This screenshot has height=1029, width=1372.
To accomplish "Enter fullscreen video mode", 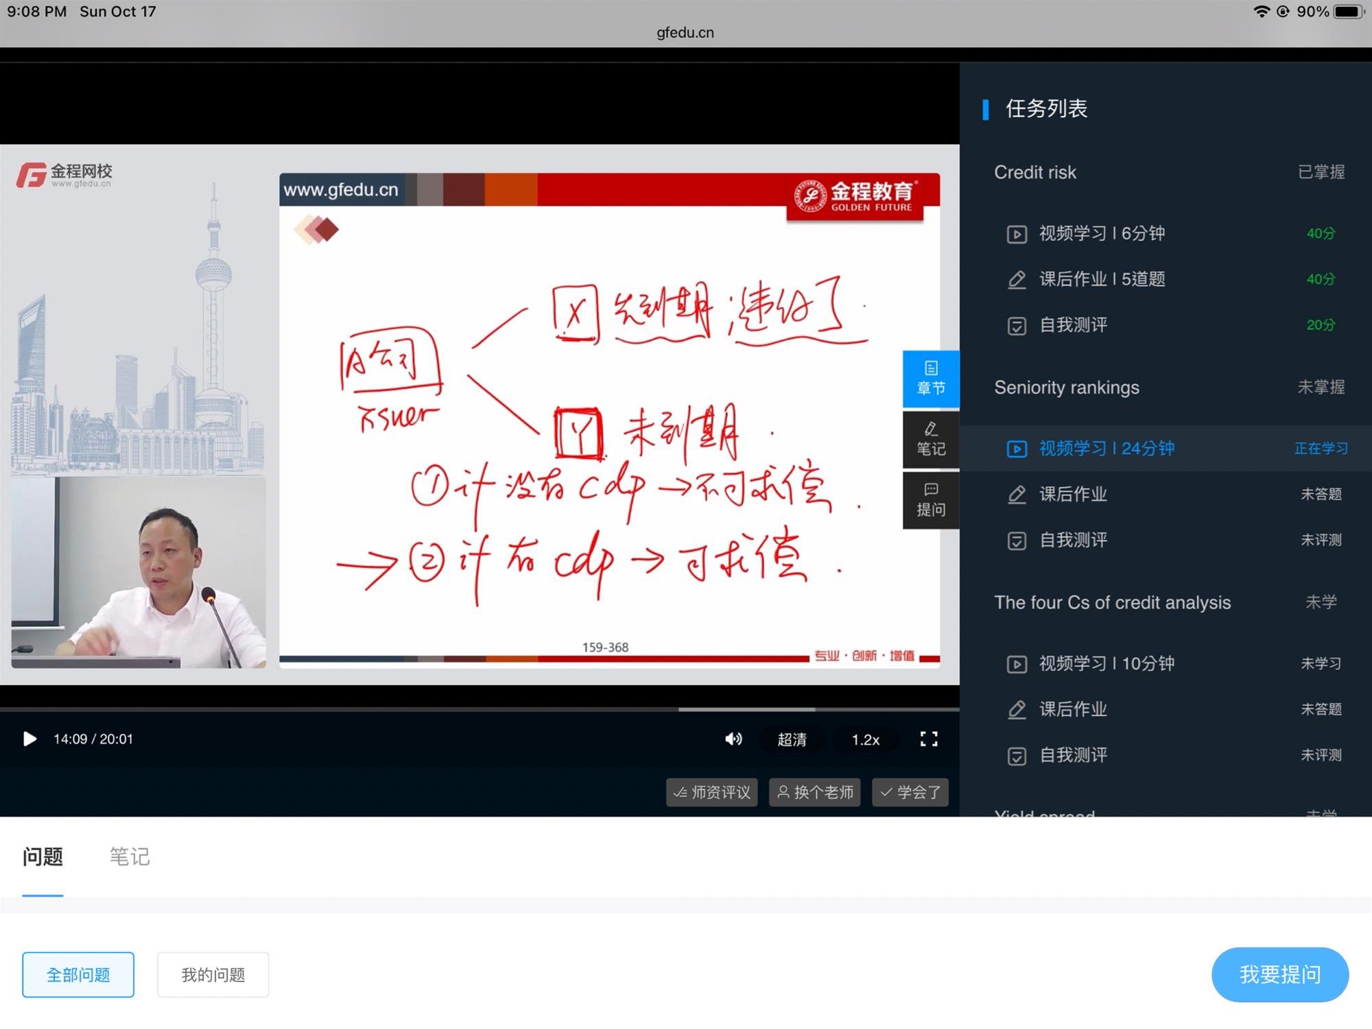I will (x=928, y=739).
